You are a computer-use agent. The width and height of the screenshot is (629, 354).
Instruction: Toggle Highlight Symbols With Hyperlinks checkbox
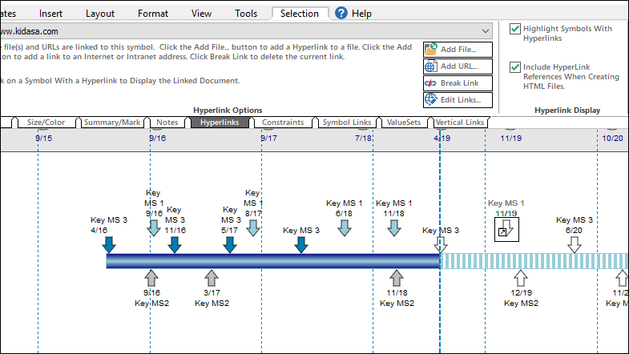click(515, 29)
